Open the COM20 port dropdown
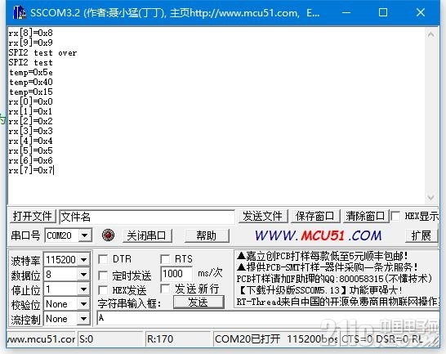 coord(84,235)
